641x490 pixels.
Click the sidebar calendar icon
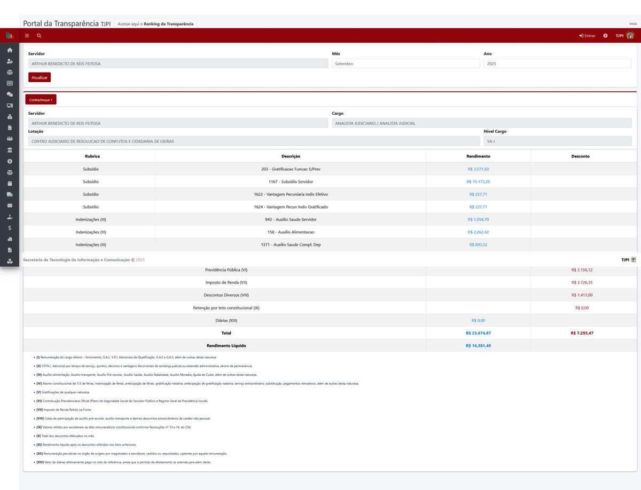(x=10, y=183)
